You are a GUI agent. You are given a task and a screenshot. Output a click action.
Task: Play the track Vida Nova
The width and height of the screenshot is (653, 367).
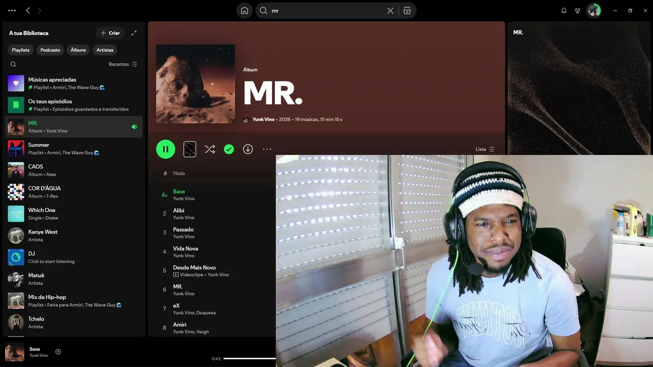[x=186, y=249]
